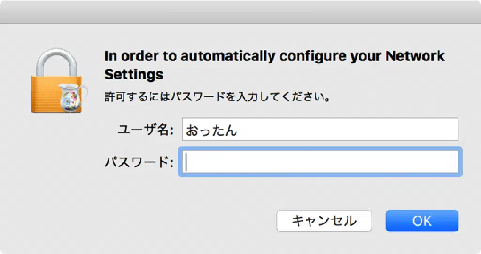Image resolution: width=481 pixels, height=254 pixels.
Task: Click the pitcher badge on the lock
Action: 71,96
